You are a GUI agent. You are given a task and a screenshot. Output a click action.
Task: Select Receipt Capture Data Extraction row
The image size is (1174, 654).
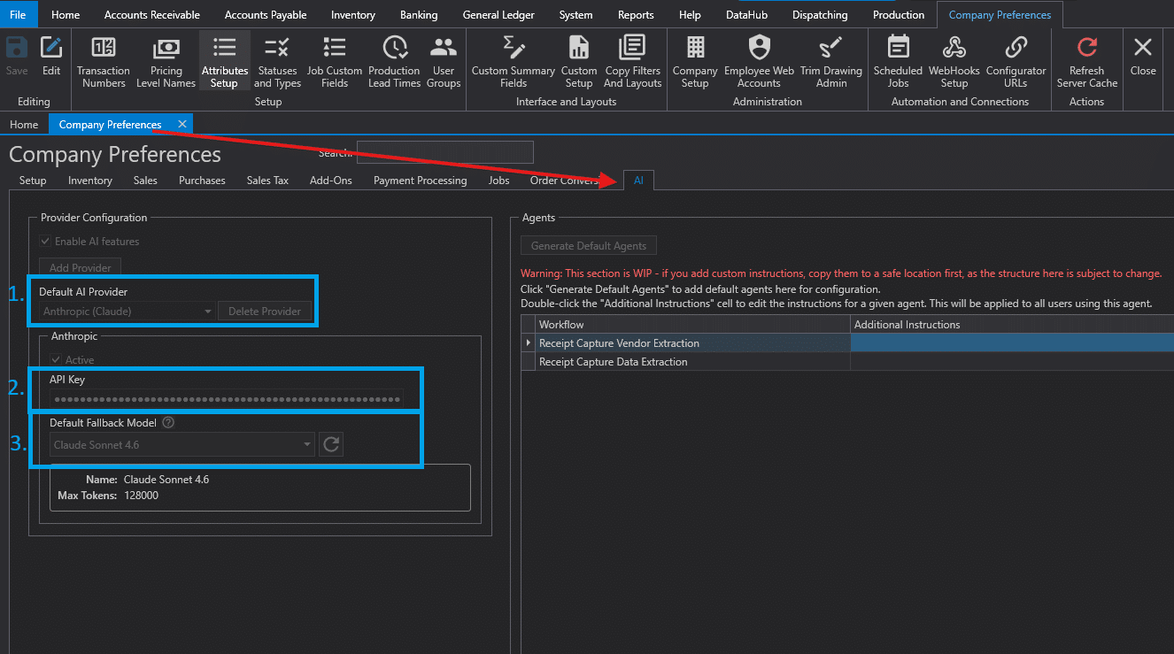pyautogui.click(x=847, y=362)
